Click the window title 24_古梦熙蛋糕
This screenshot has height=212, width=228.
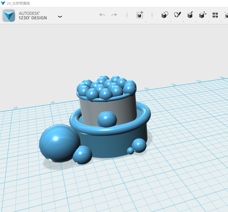point(18,3)
